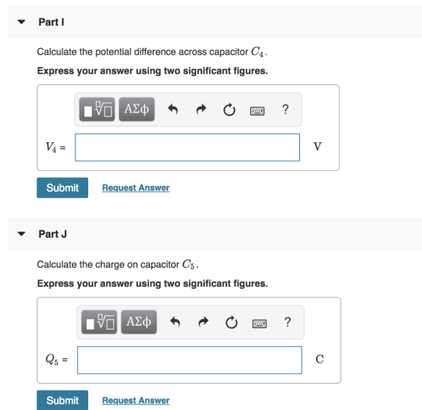Collapse the Part J section triangle

[x=21, y=234]
